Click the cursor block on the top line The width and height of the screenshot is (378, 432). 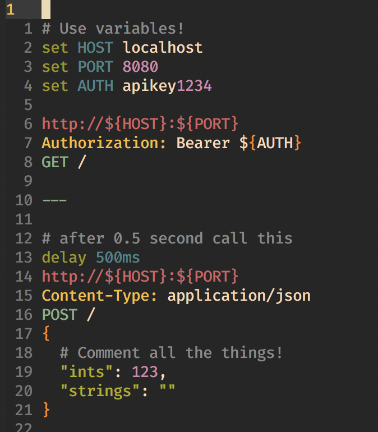46,10
